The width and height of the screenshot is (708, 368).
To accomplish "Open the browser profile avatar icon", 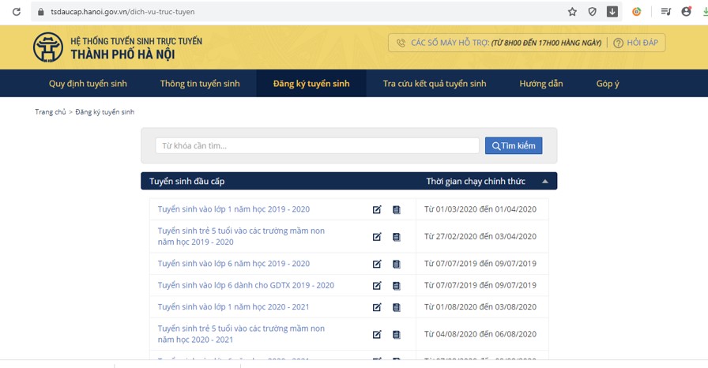I will coord(686,12).
